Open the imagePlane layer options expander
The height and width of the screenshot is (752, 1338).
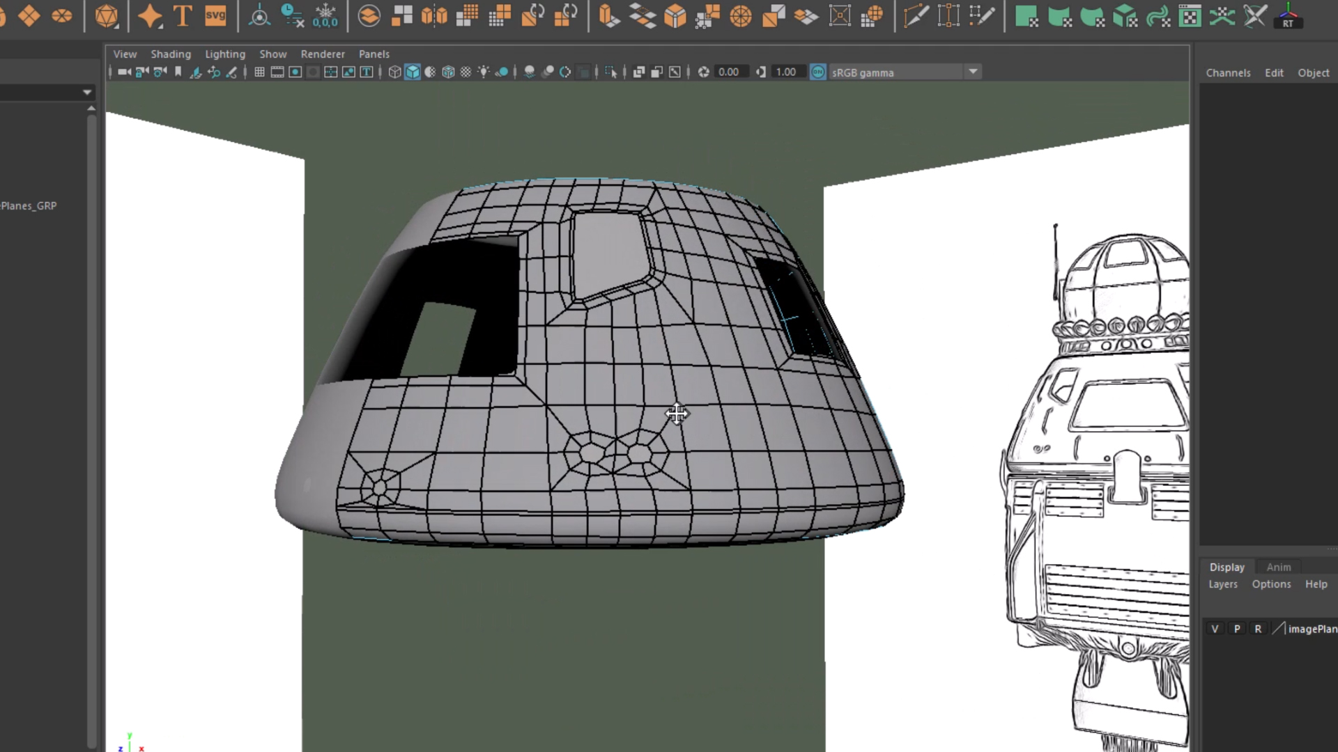pos(1279,628)
